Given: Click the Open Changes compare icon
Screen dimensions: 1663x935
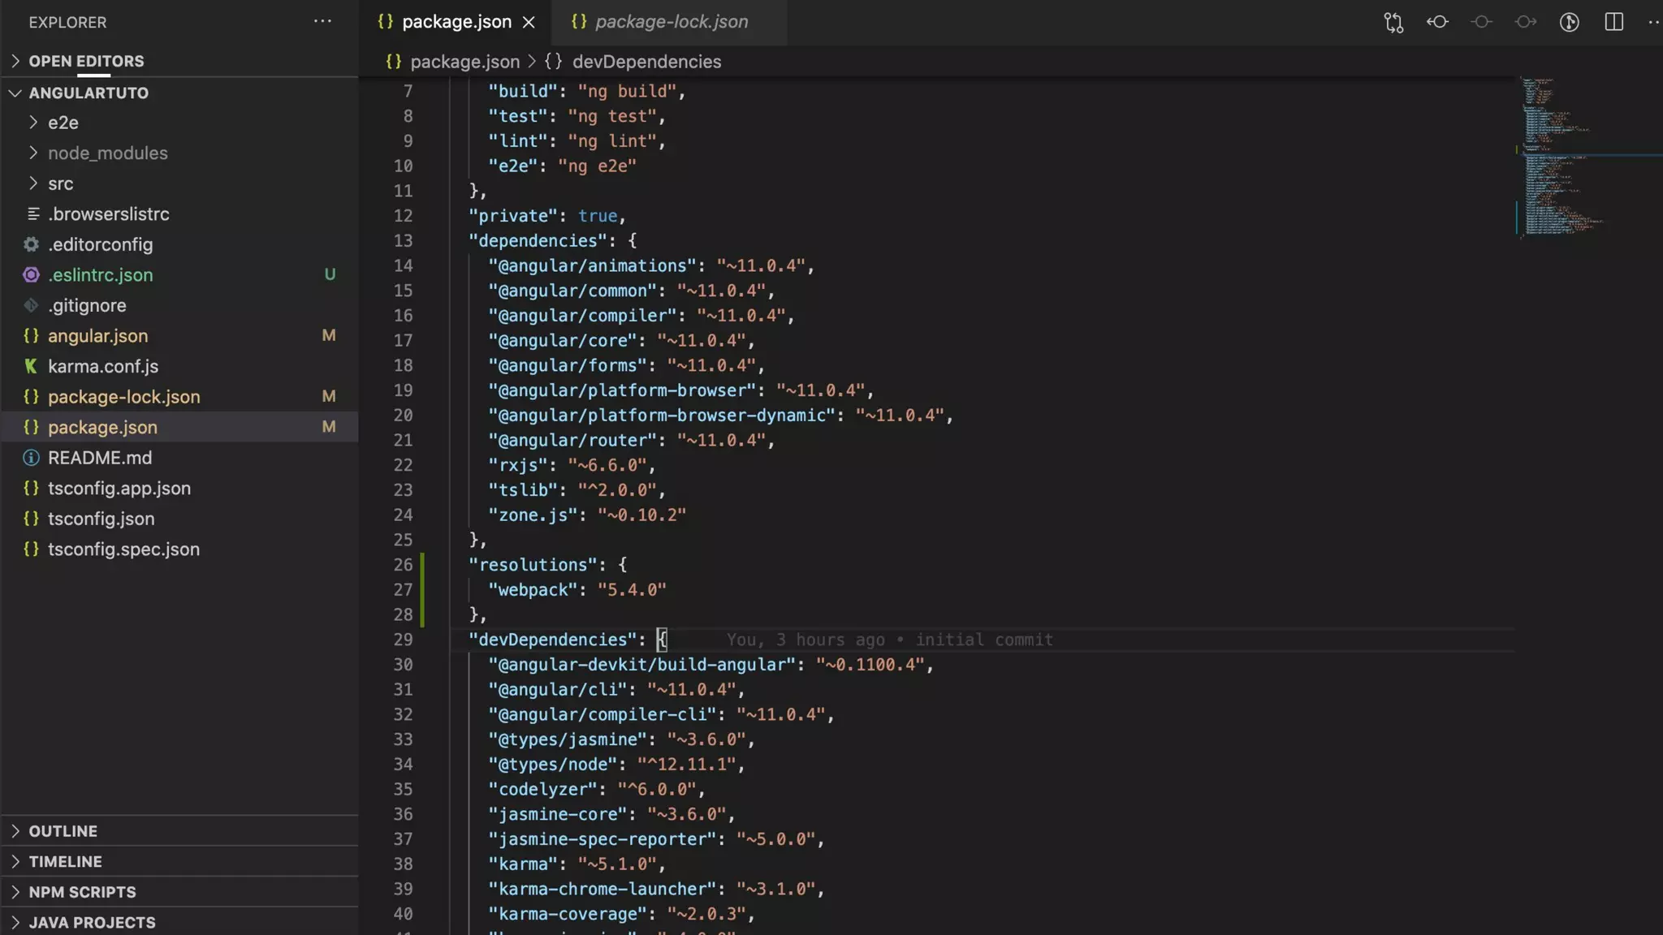Looking at the screenshot, I should (x=1393, y=23).
